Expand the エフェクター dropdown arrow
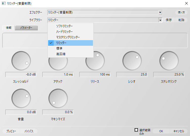This screenshot has width=190, height=136. pyautogui.click(x=160, y=12)
